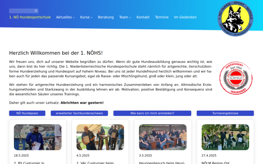Expand the Aktuelles dropdown menu
The height and width of the screenshot is (164, 263).
(65, 17)
